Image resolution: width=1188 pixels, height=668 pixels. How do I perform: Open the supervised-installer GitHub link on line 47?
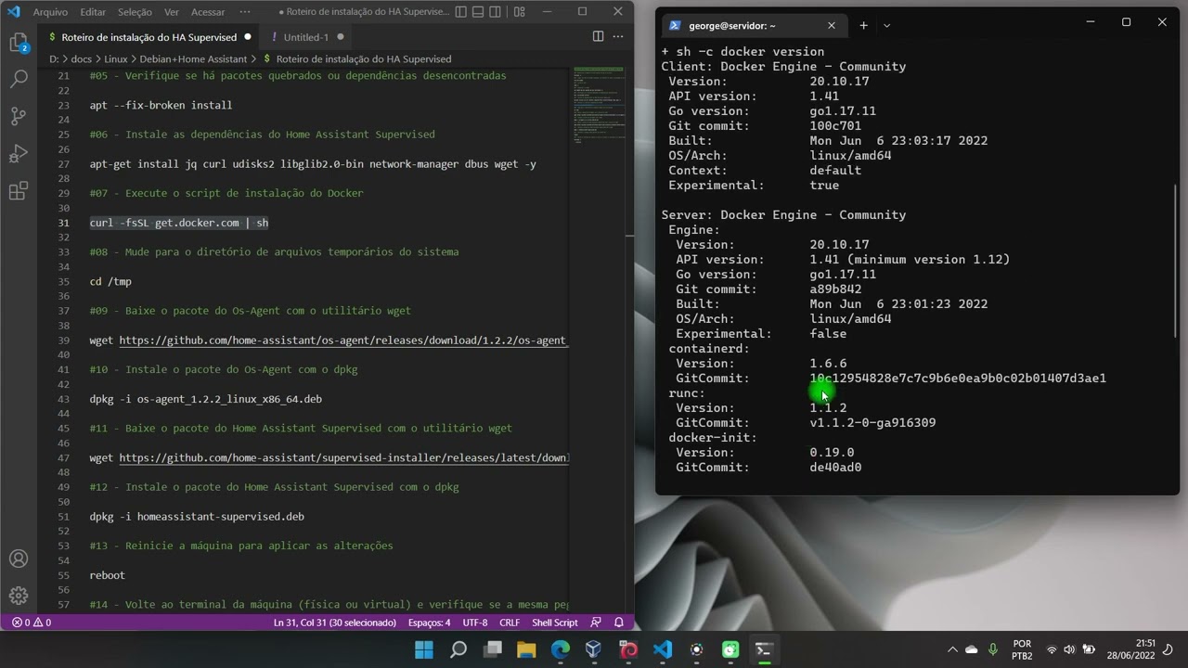[343, 457]
